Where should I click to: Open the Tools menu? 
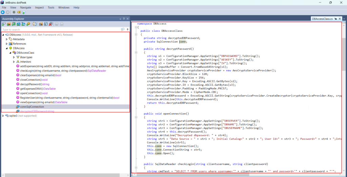pyautogui.click(x=51, y=7)
